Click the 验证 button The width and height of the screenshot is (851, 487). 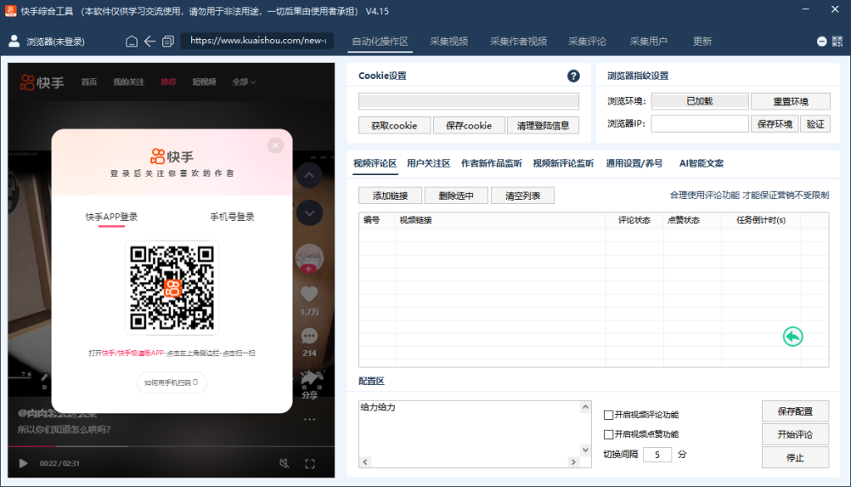tap(815, 124)
